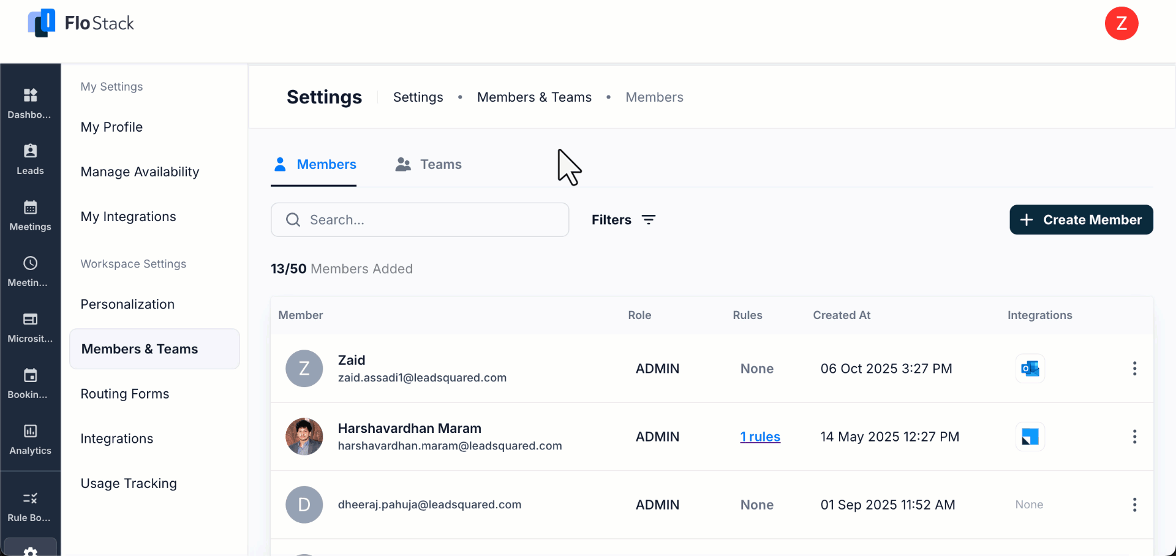Click the Members & Teams breadcrumb
Screen dimensions: 1176x556
click(534, 97)
